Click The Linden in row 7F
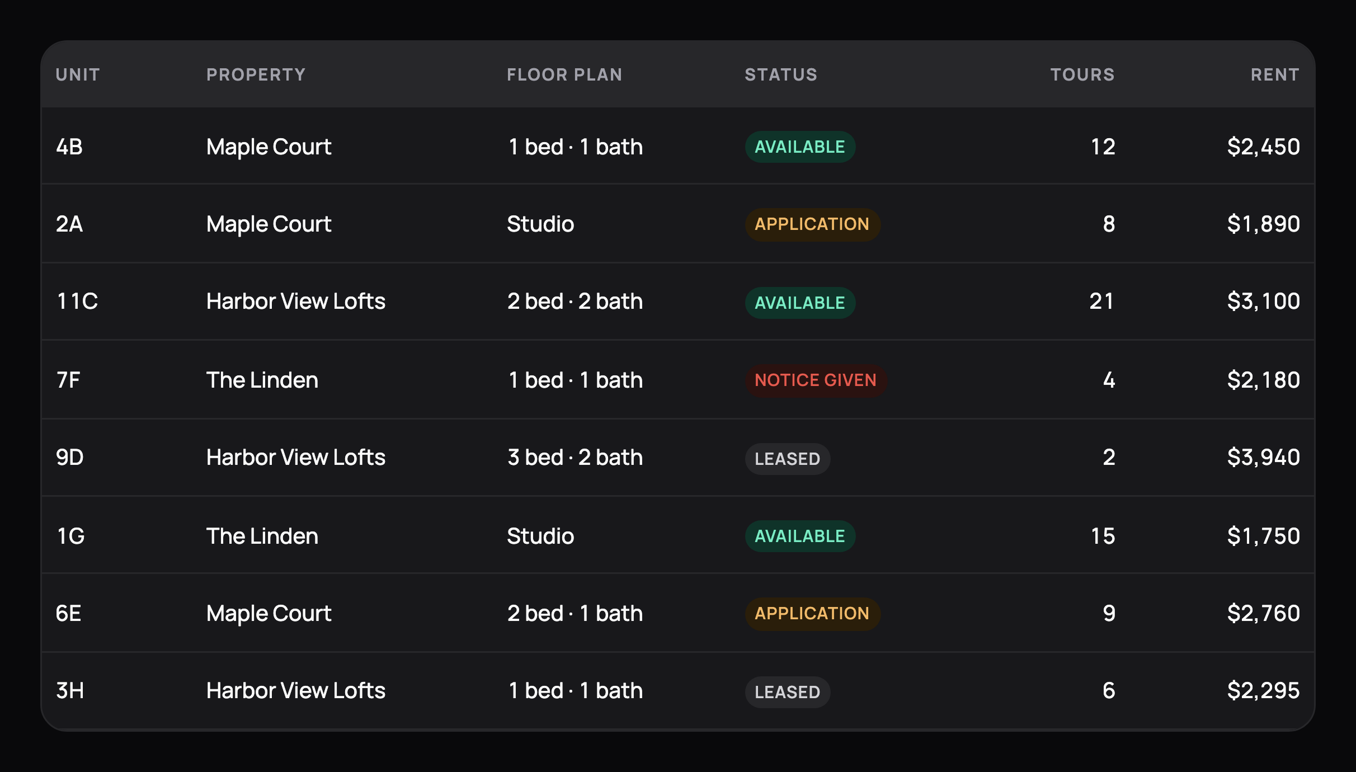This screenshot has width=1356, height=772. (x=262, y=380)
